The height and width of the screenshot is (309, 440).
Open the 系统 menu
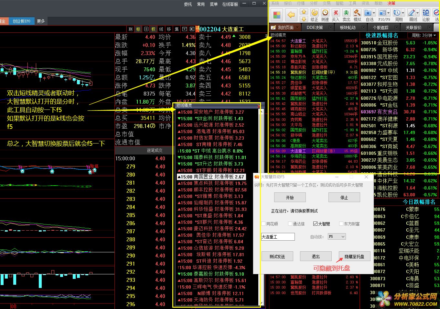tap(275, 3)
